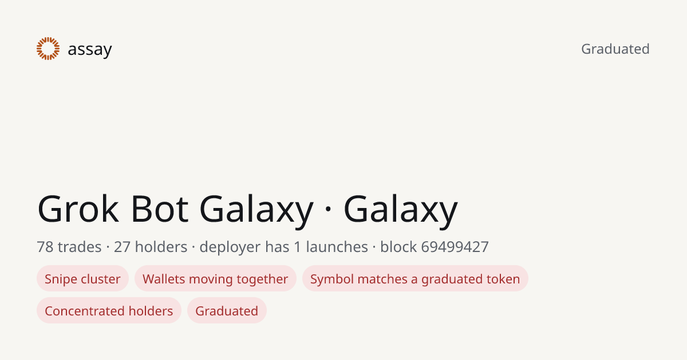Click the 78 trades stat
Screen dimensions: 687x360
coord(69,247)
